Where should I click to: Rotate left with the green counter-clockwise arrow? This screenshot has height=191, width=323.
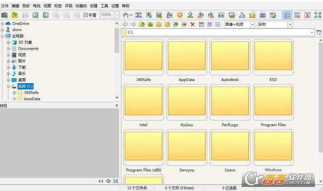[201, 15]
